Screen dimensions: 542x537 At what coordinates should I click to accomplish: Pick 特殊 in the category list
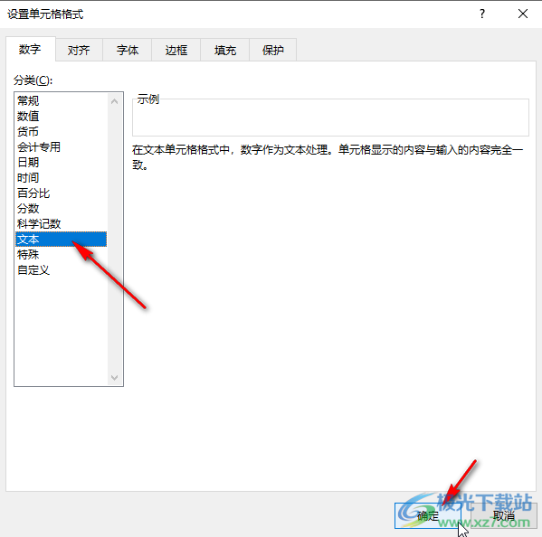pos(62,255)
